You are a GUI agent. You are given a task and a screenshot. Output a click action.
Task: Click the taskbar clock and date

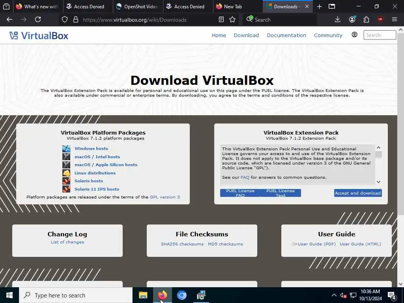click(370, 295)
